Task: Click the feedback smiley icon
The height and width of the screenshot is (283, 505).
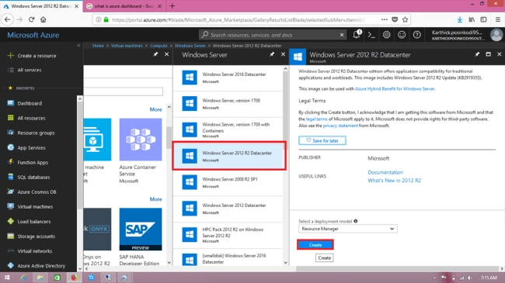Action: point(402,35)
